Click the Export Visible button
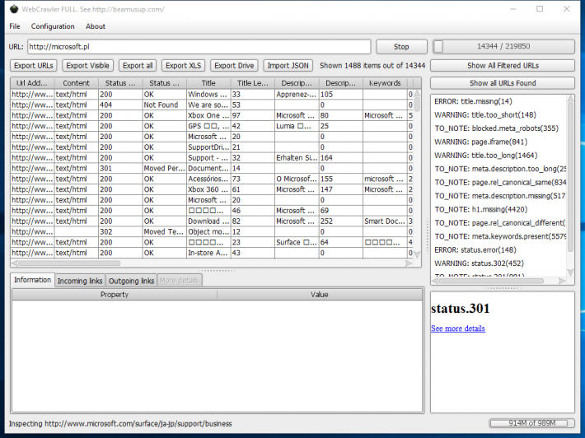Screen dimensions: 585x438 tap(87, 66)
